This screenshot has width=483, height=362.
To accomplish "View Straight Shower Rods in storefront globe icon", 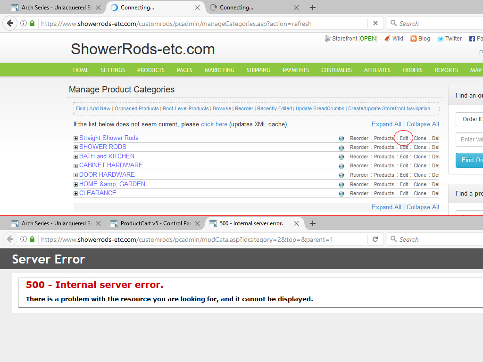I will 341,139.
